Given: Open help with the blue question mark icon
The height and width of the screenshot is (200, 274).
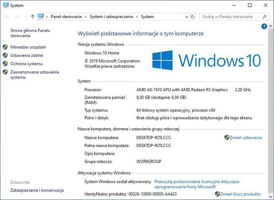Looking at the screenshot, I should tap(264, 26).
